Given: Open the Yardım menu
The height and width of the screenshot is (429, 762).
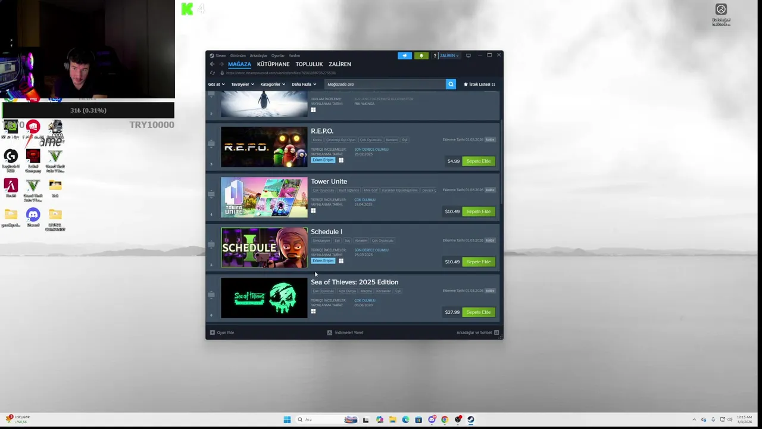Looking at the screenshot, I should [x=294, y=55].
